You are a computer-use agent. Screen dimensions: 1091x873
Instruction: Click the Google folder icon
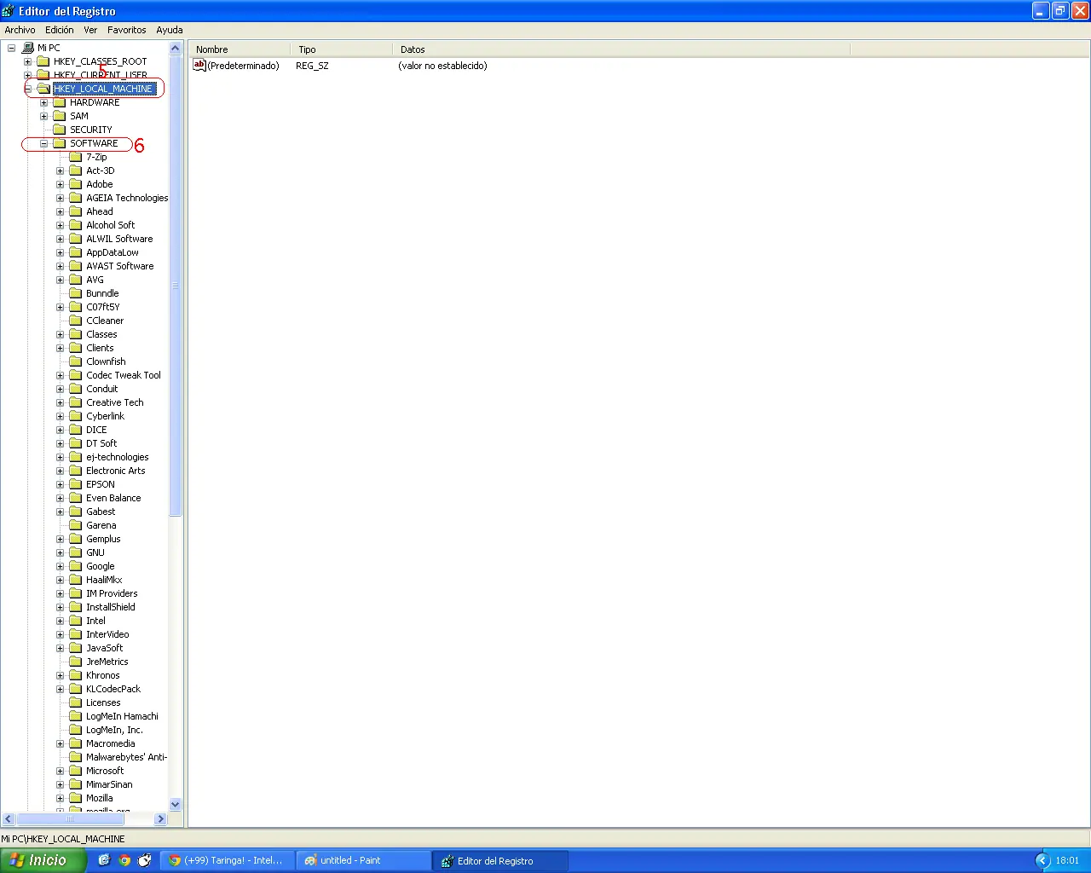tap(76, 566)
